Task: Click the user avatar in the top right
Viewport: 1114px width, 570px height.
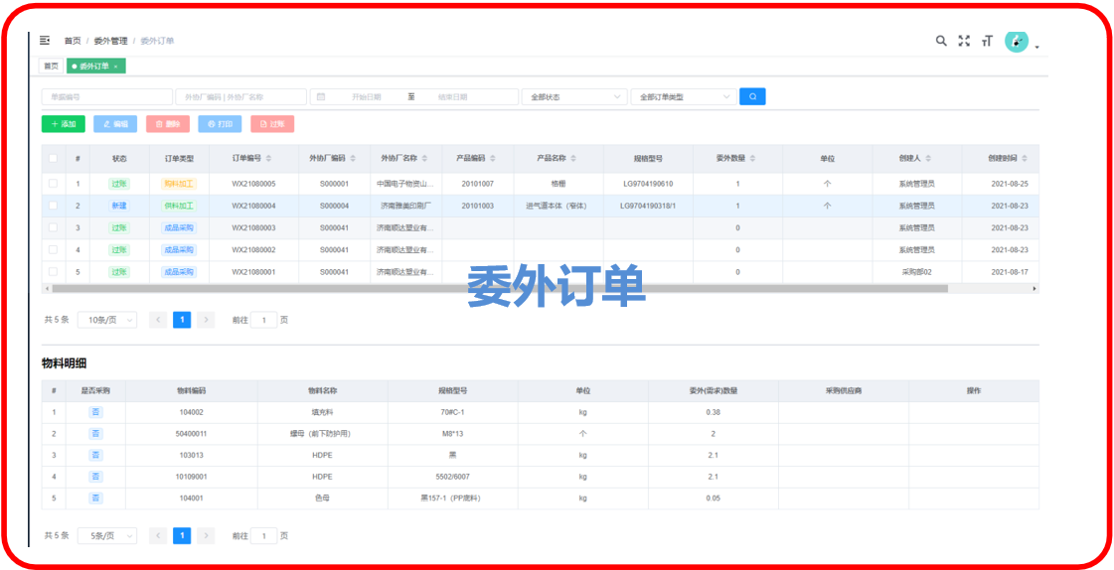Action: coord(1017,41)
